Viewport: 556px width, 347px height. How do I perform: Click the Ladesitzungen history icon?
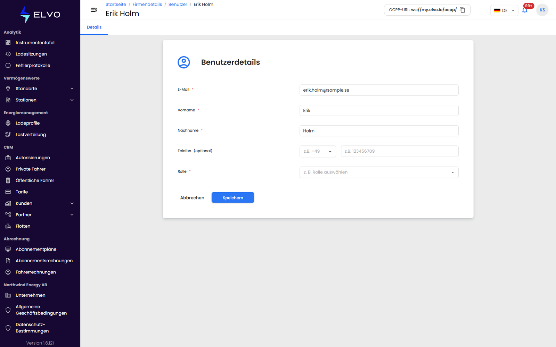tap(8, 54)
